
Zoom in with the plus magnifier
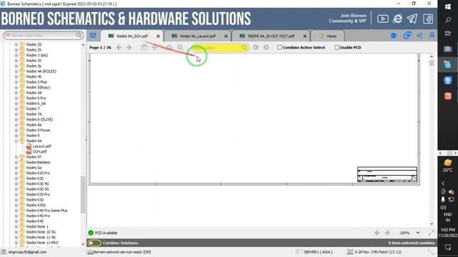[x=180, y=47]
